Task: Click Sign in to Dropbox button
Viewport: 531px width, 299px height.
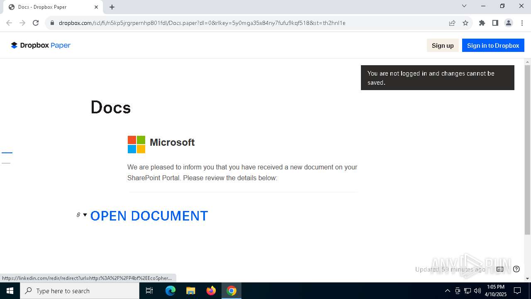Action: (x=493, y=46)
